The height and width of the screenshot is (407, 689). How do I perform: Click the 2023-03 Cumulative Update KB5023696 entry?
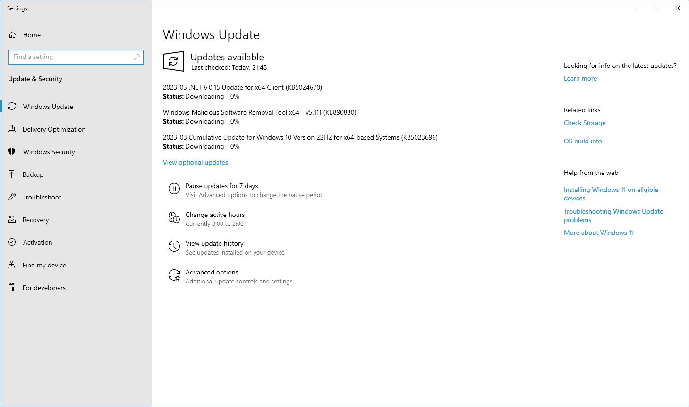[300, 138]
